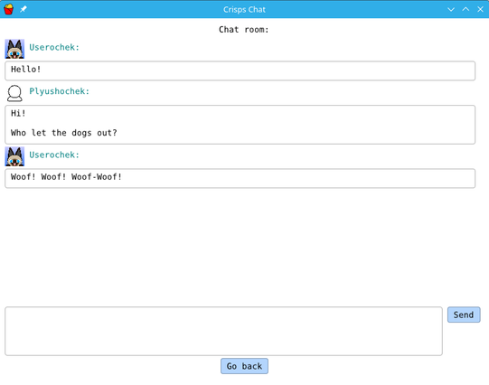
Task: Click Userochek's cat avatar above "Woof!" message
Action: (x=14, y=156)
